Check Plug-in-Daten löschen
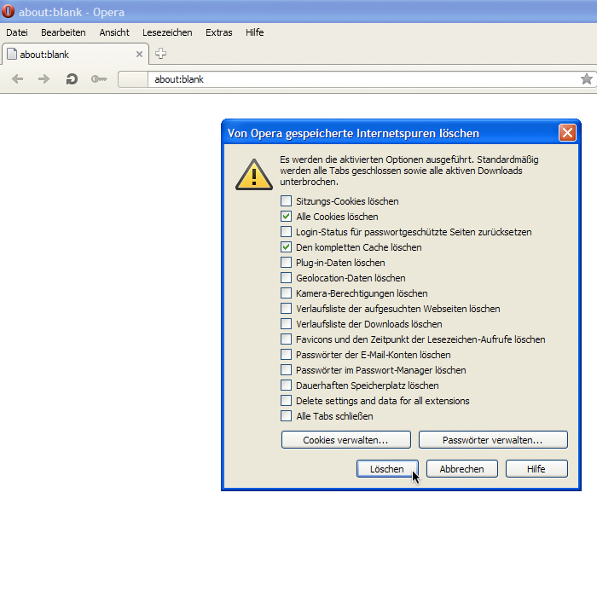This screenshot has width=597, height=597. pyautogui.click(x=286, y=263)
